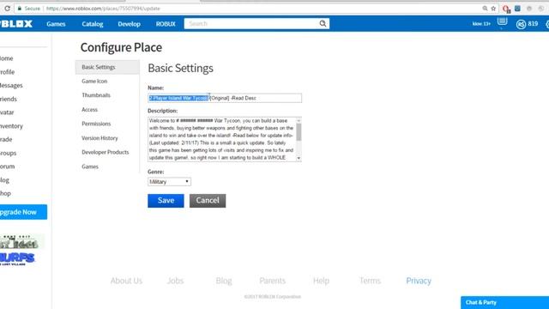Viewport: 549px width, 309px height.
Task: Click the 819 Robux balance number
Action: click(533, 24)
